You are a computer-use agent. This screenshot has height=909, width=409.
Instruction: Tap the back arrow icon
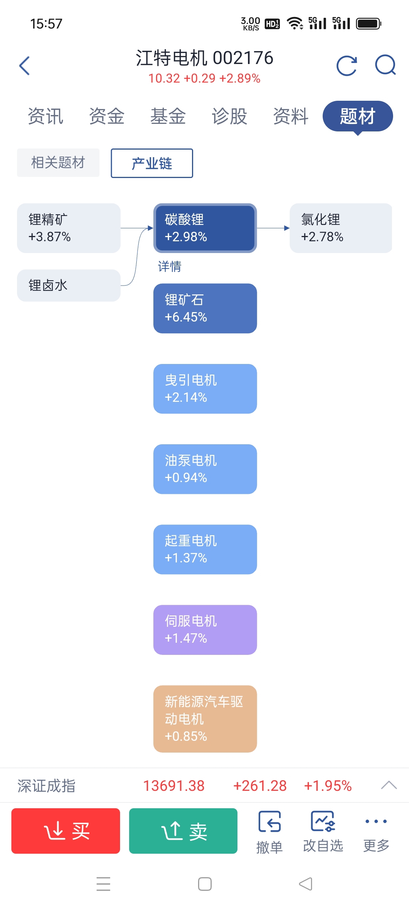tap(25, 66)
